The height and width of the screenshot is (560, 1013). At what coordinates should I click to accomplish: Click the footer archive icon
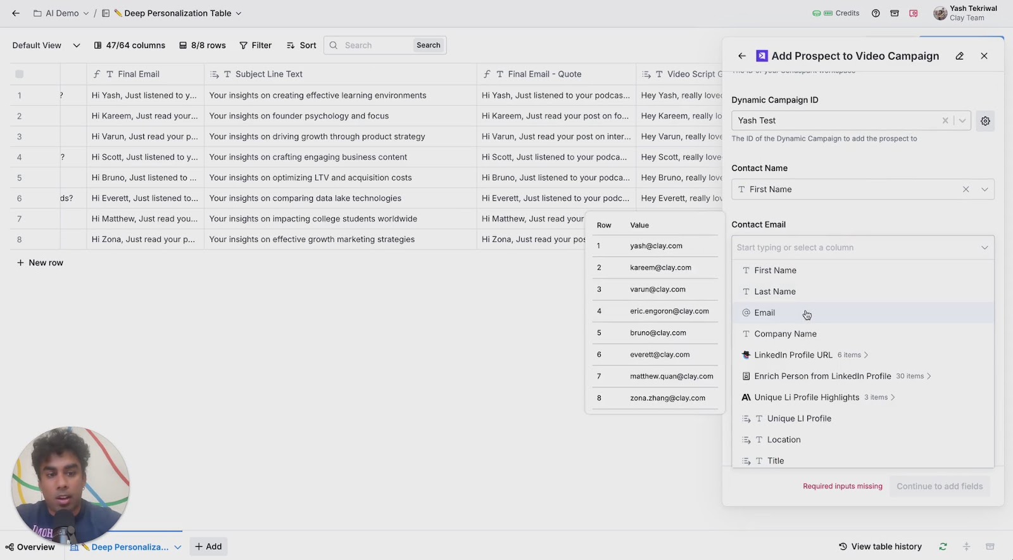[990, 547]
